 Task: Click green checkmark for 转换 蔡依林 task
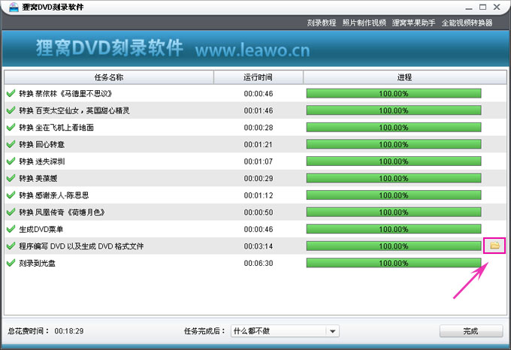pyautogui.click(x=11, y=93)
